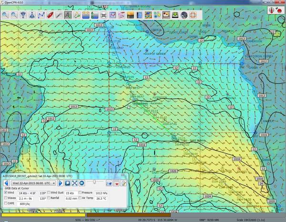This screenshot has width=286, height=222.
Task: Change color scheme sunset icon
Action: coord(131,15)
